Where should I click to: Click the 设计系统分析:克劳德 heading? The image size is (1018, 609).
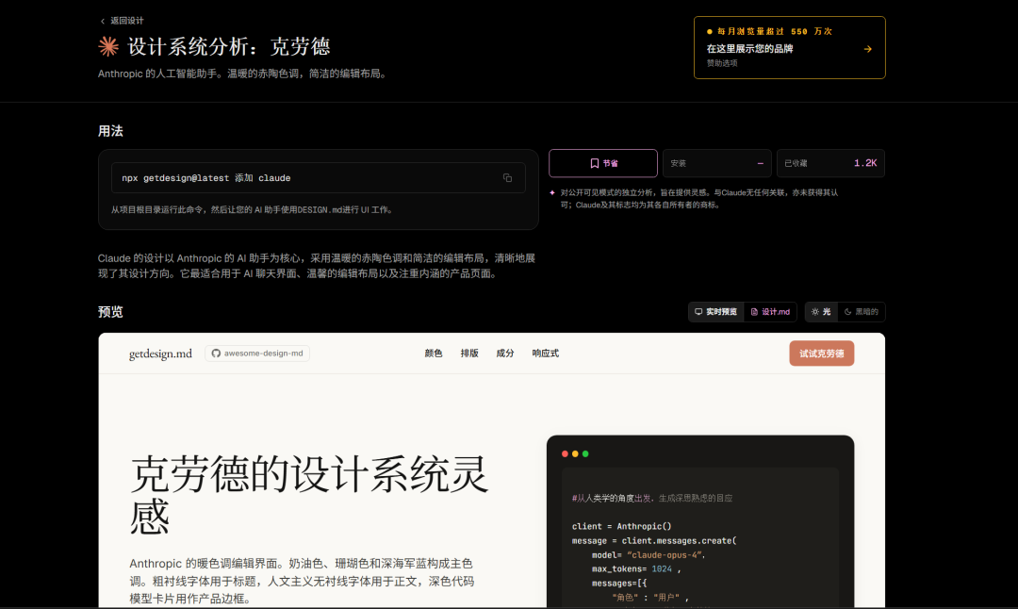228,47
